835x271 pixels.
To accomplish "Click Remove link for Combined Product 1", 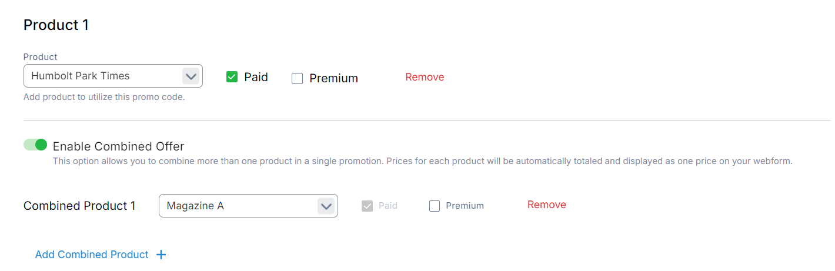I will (546, 205).
